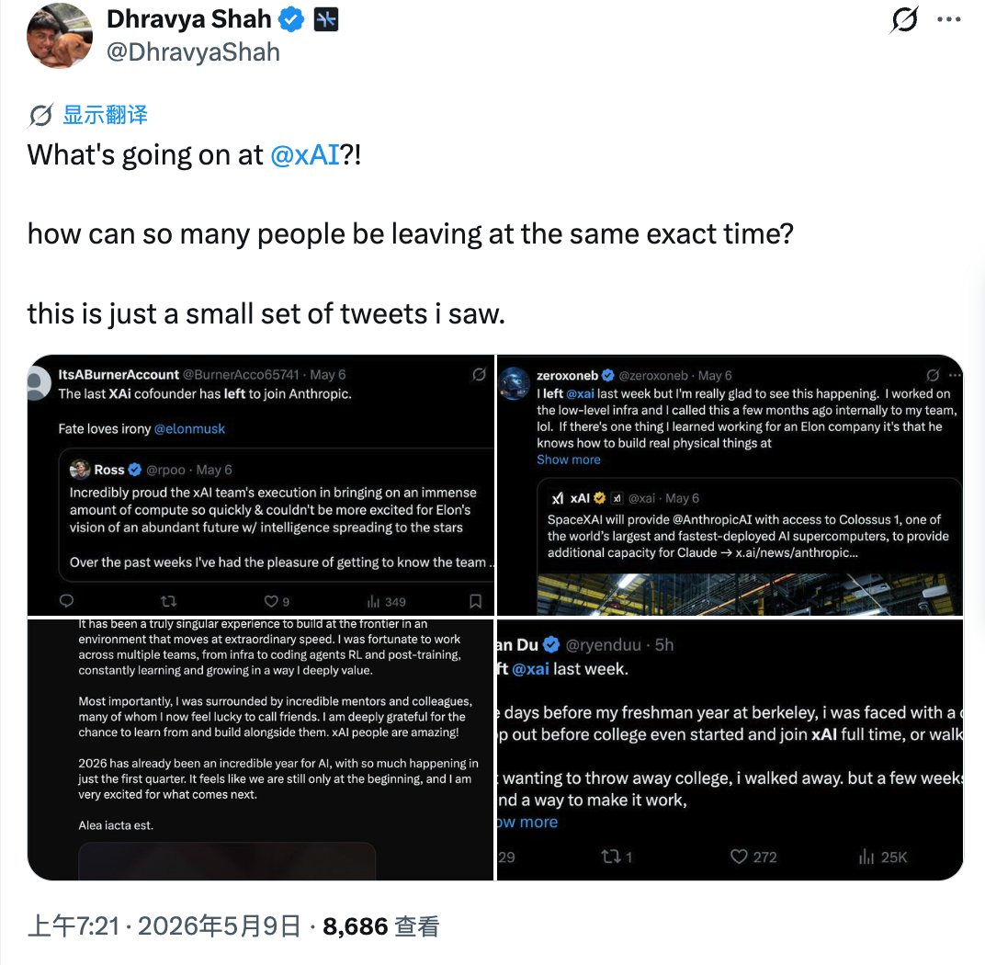Click the affiliation badge beside the name

coord(326,20)
